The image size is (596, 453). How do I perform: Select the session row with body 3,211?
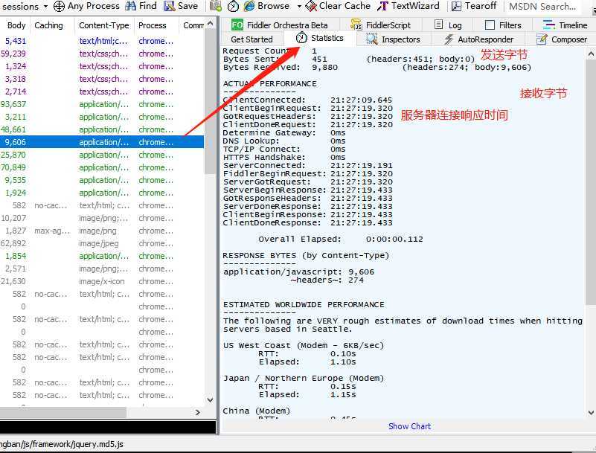[x=102, y=117]
